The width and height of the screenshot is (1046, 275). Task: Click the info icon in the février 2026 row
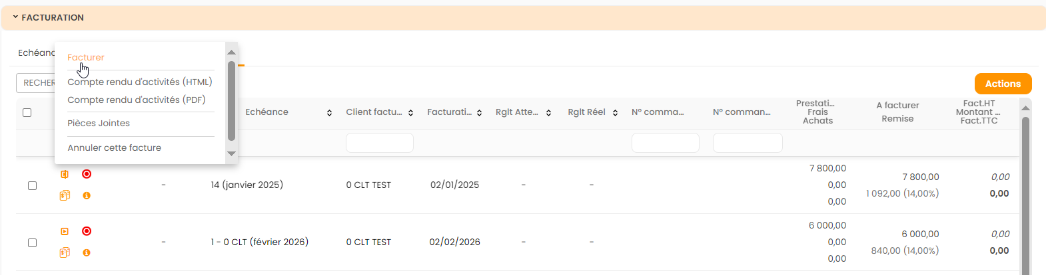click(87, 253)
